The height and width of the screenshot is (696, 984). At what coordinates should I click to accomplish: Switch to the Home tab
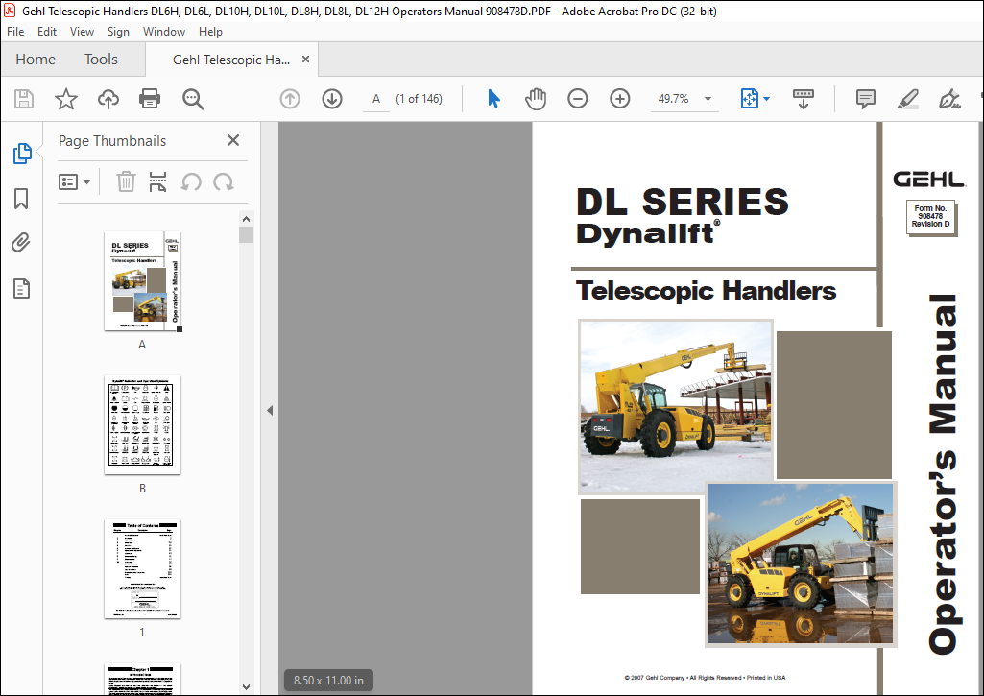[36, 60]
